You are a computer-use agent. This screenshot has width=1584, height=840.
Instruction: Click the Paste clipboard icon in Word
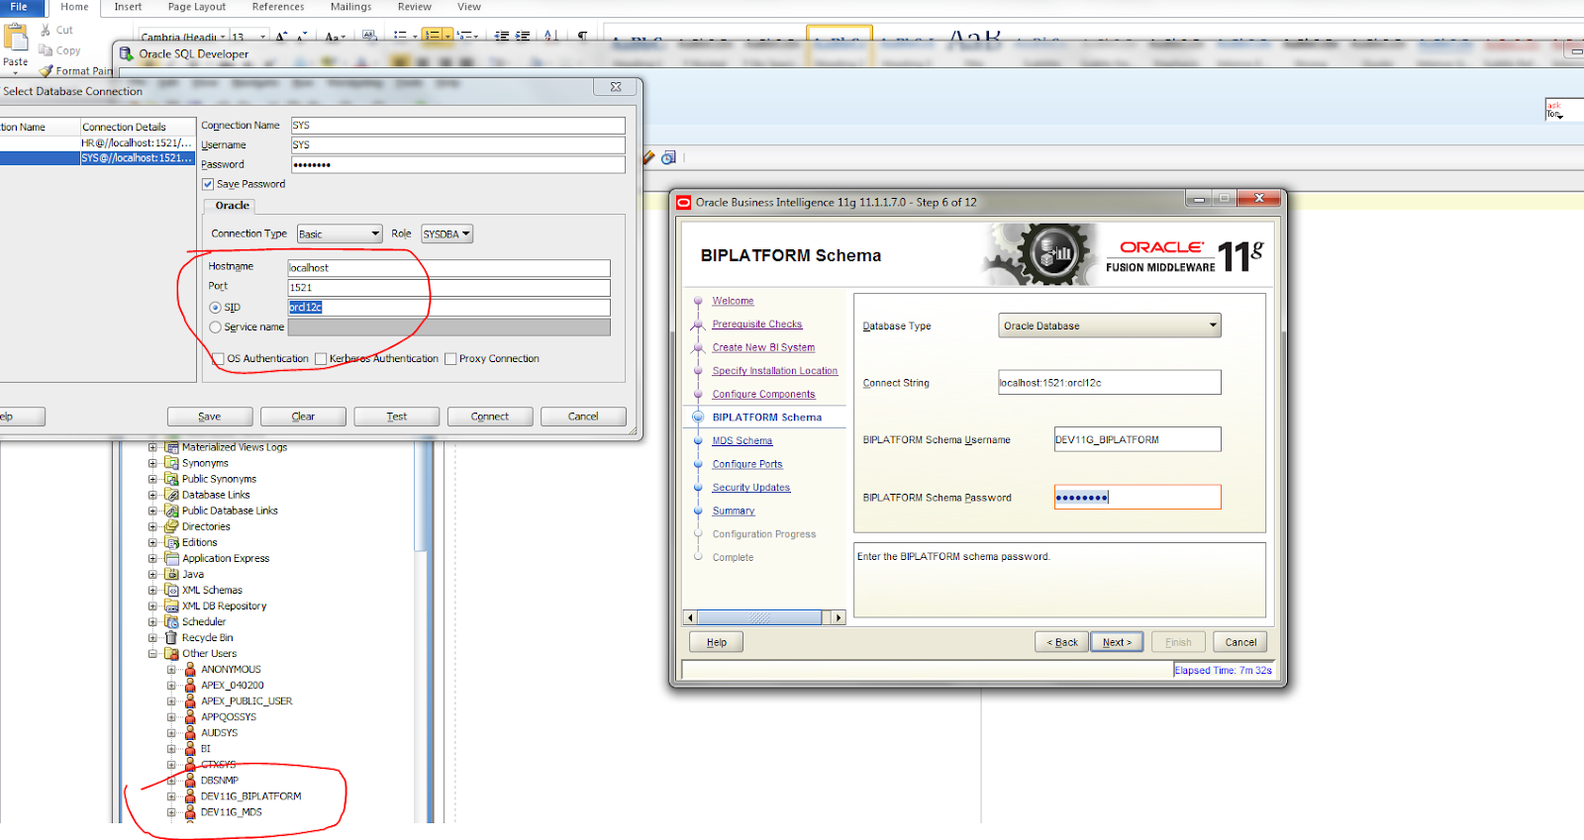pos(16,38)
